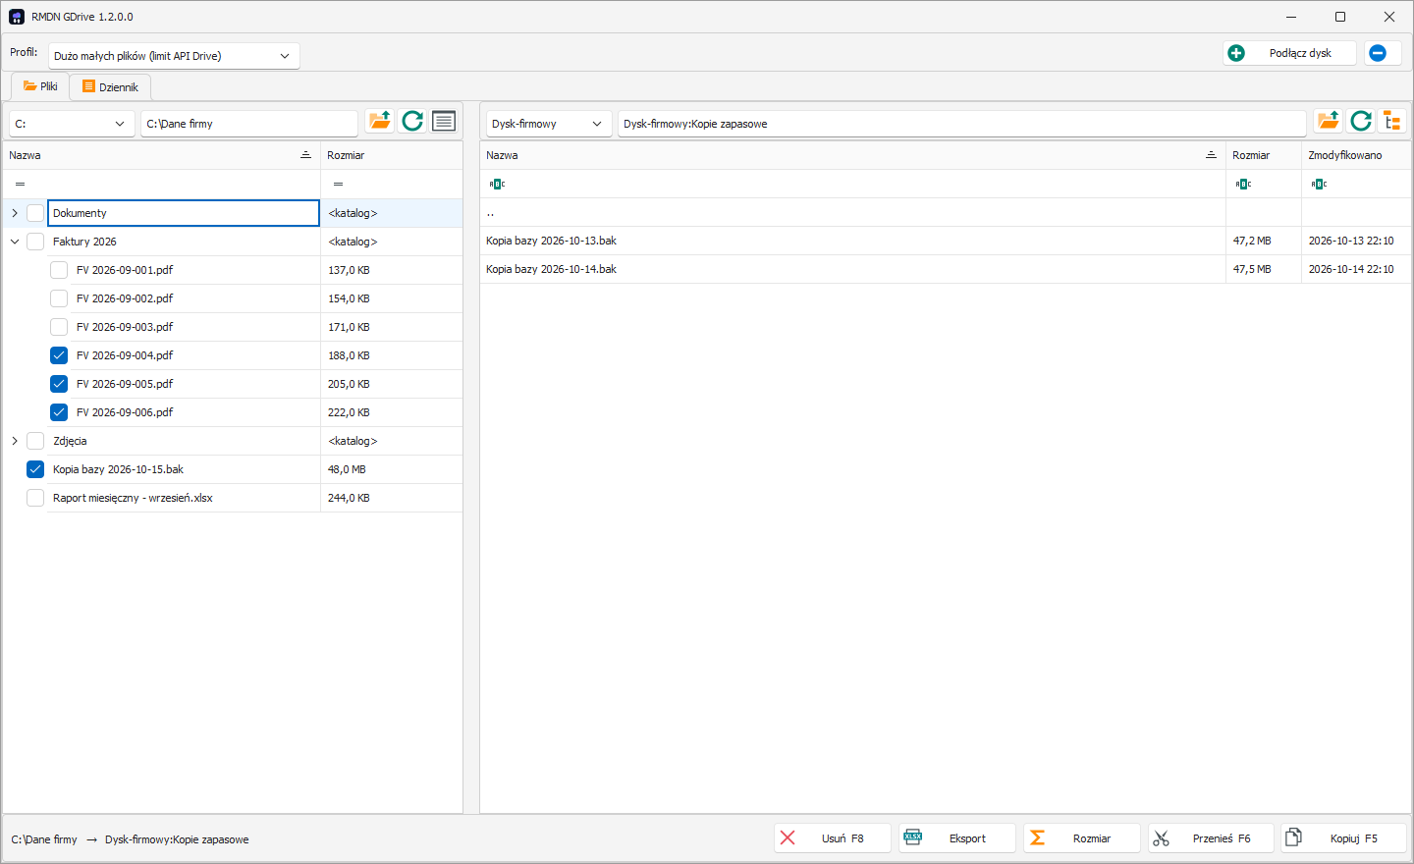Open the Dysk-firmowy drive dropdown
The width and height of the screenshot is (1414, 864).
pos(549,124)
